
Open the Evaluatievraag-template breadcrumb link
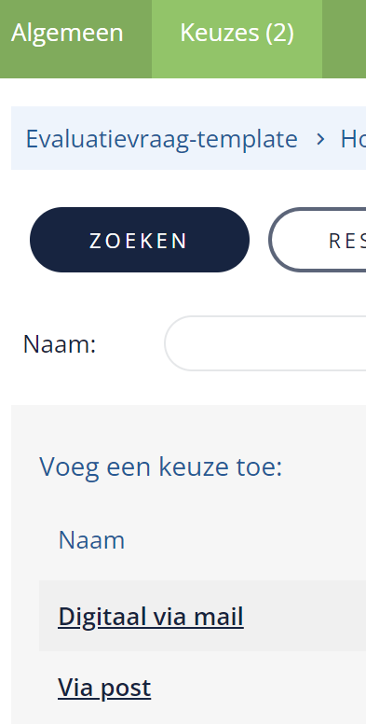click(x=161, y=138)
